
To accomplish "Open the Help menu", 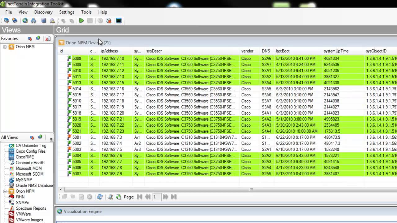I will point(103,12).
